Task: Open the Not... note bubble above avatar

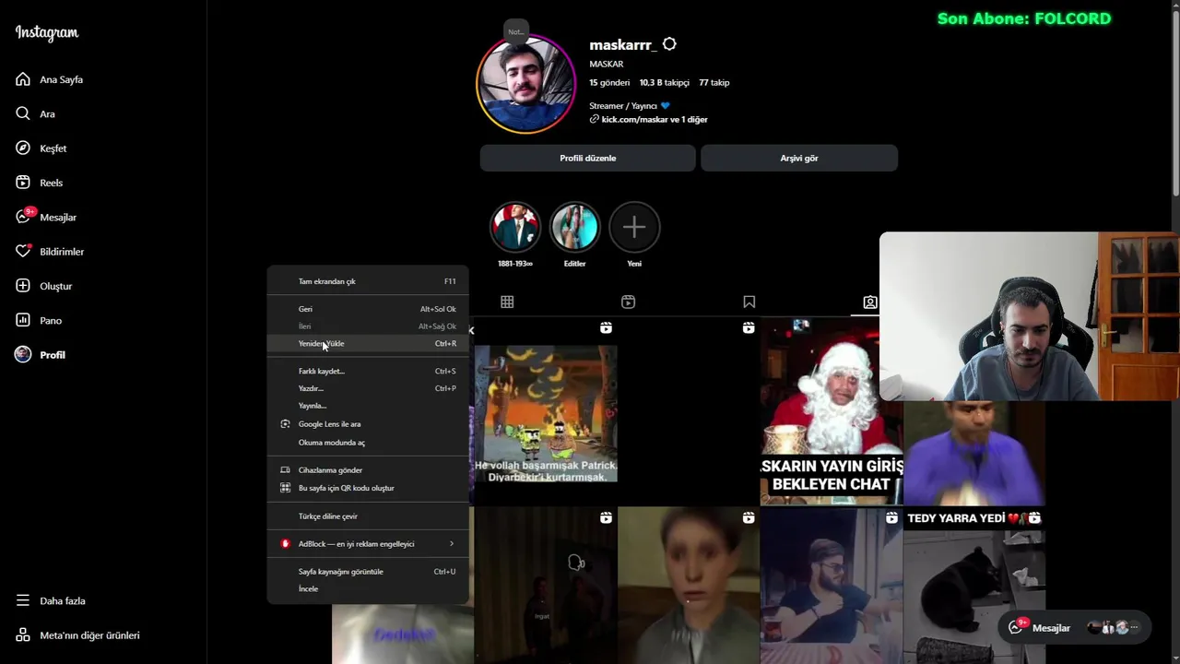Action: (x=516, y=31)
